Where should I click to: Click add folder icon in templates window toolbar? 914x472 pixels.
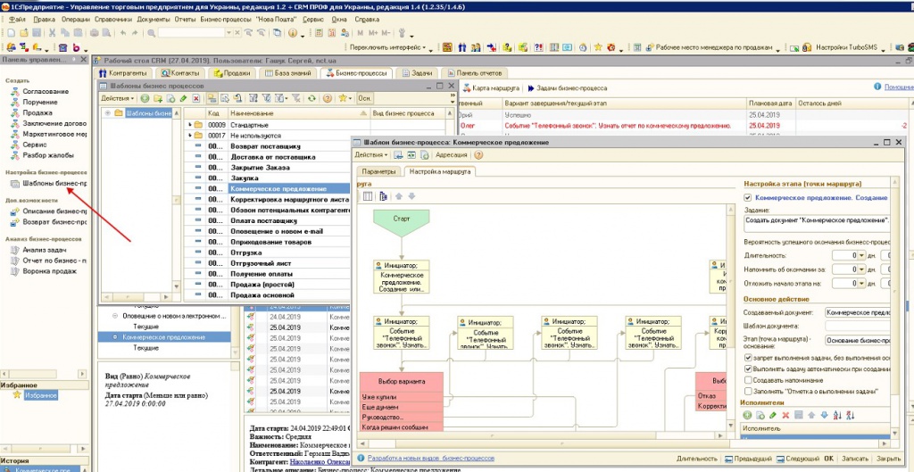158,98
